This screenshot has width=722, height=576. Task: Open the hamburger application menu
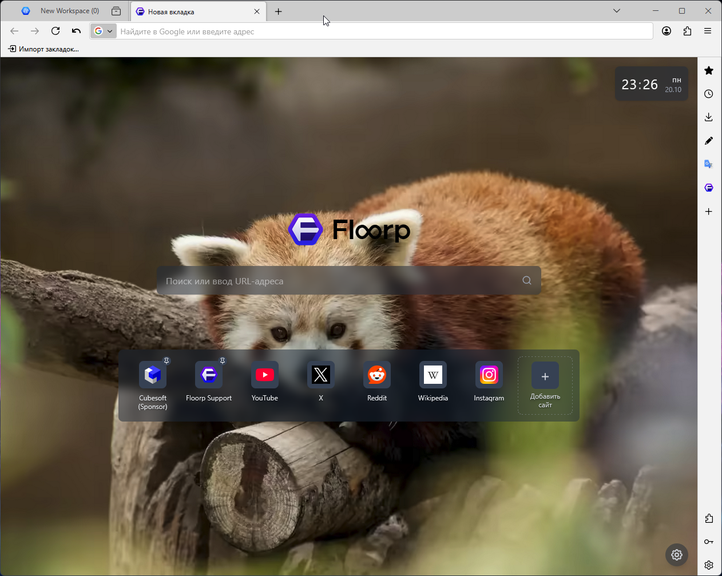click(708, 31)
